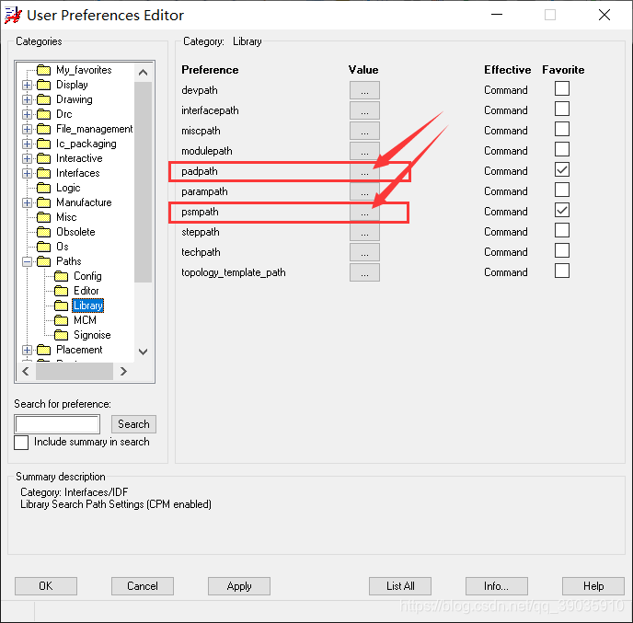The image size is (633, 623).
Task: Click the My_favorites folder icon
Action: click(43, 70)
